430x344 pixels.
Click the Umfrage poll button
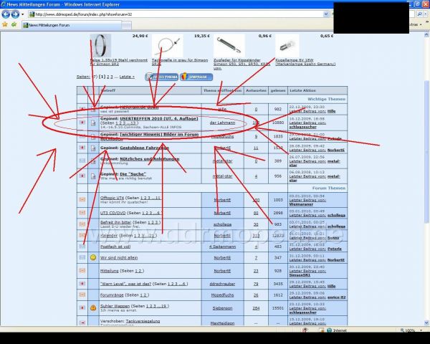point(195,77)
